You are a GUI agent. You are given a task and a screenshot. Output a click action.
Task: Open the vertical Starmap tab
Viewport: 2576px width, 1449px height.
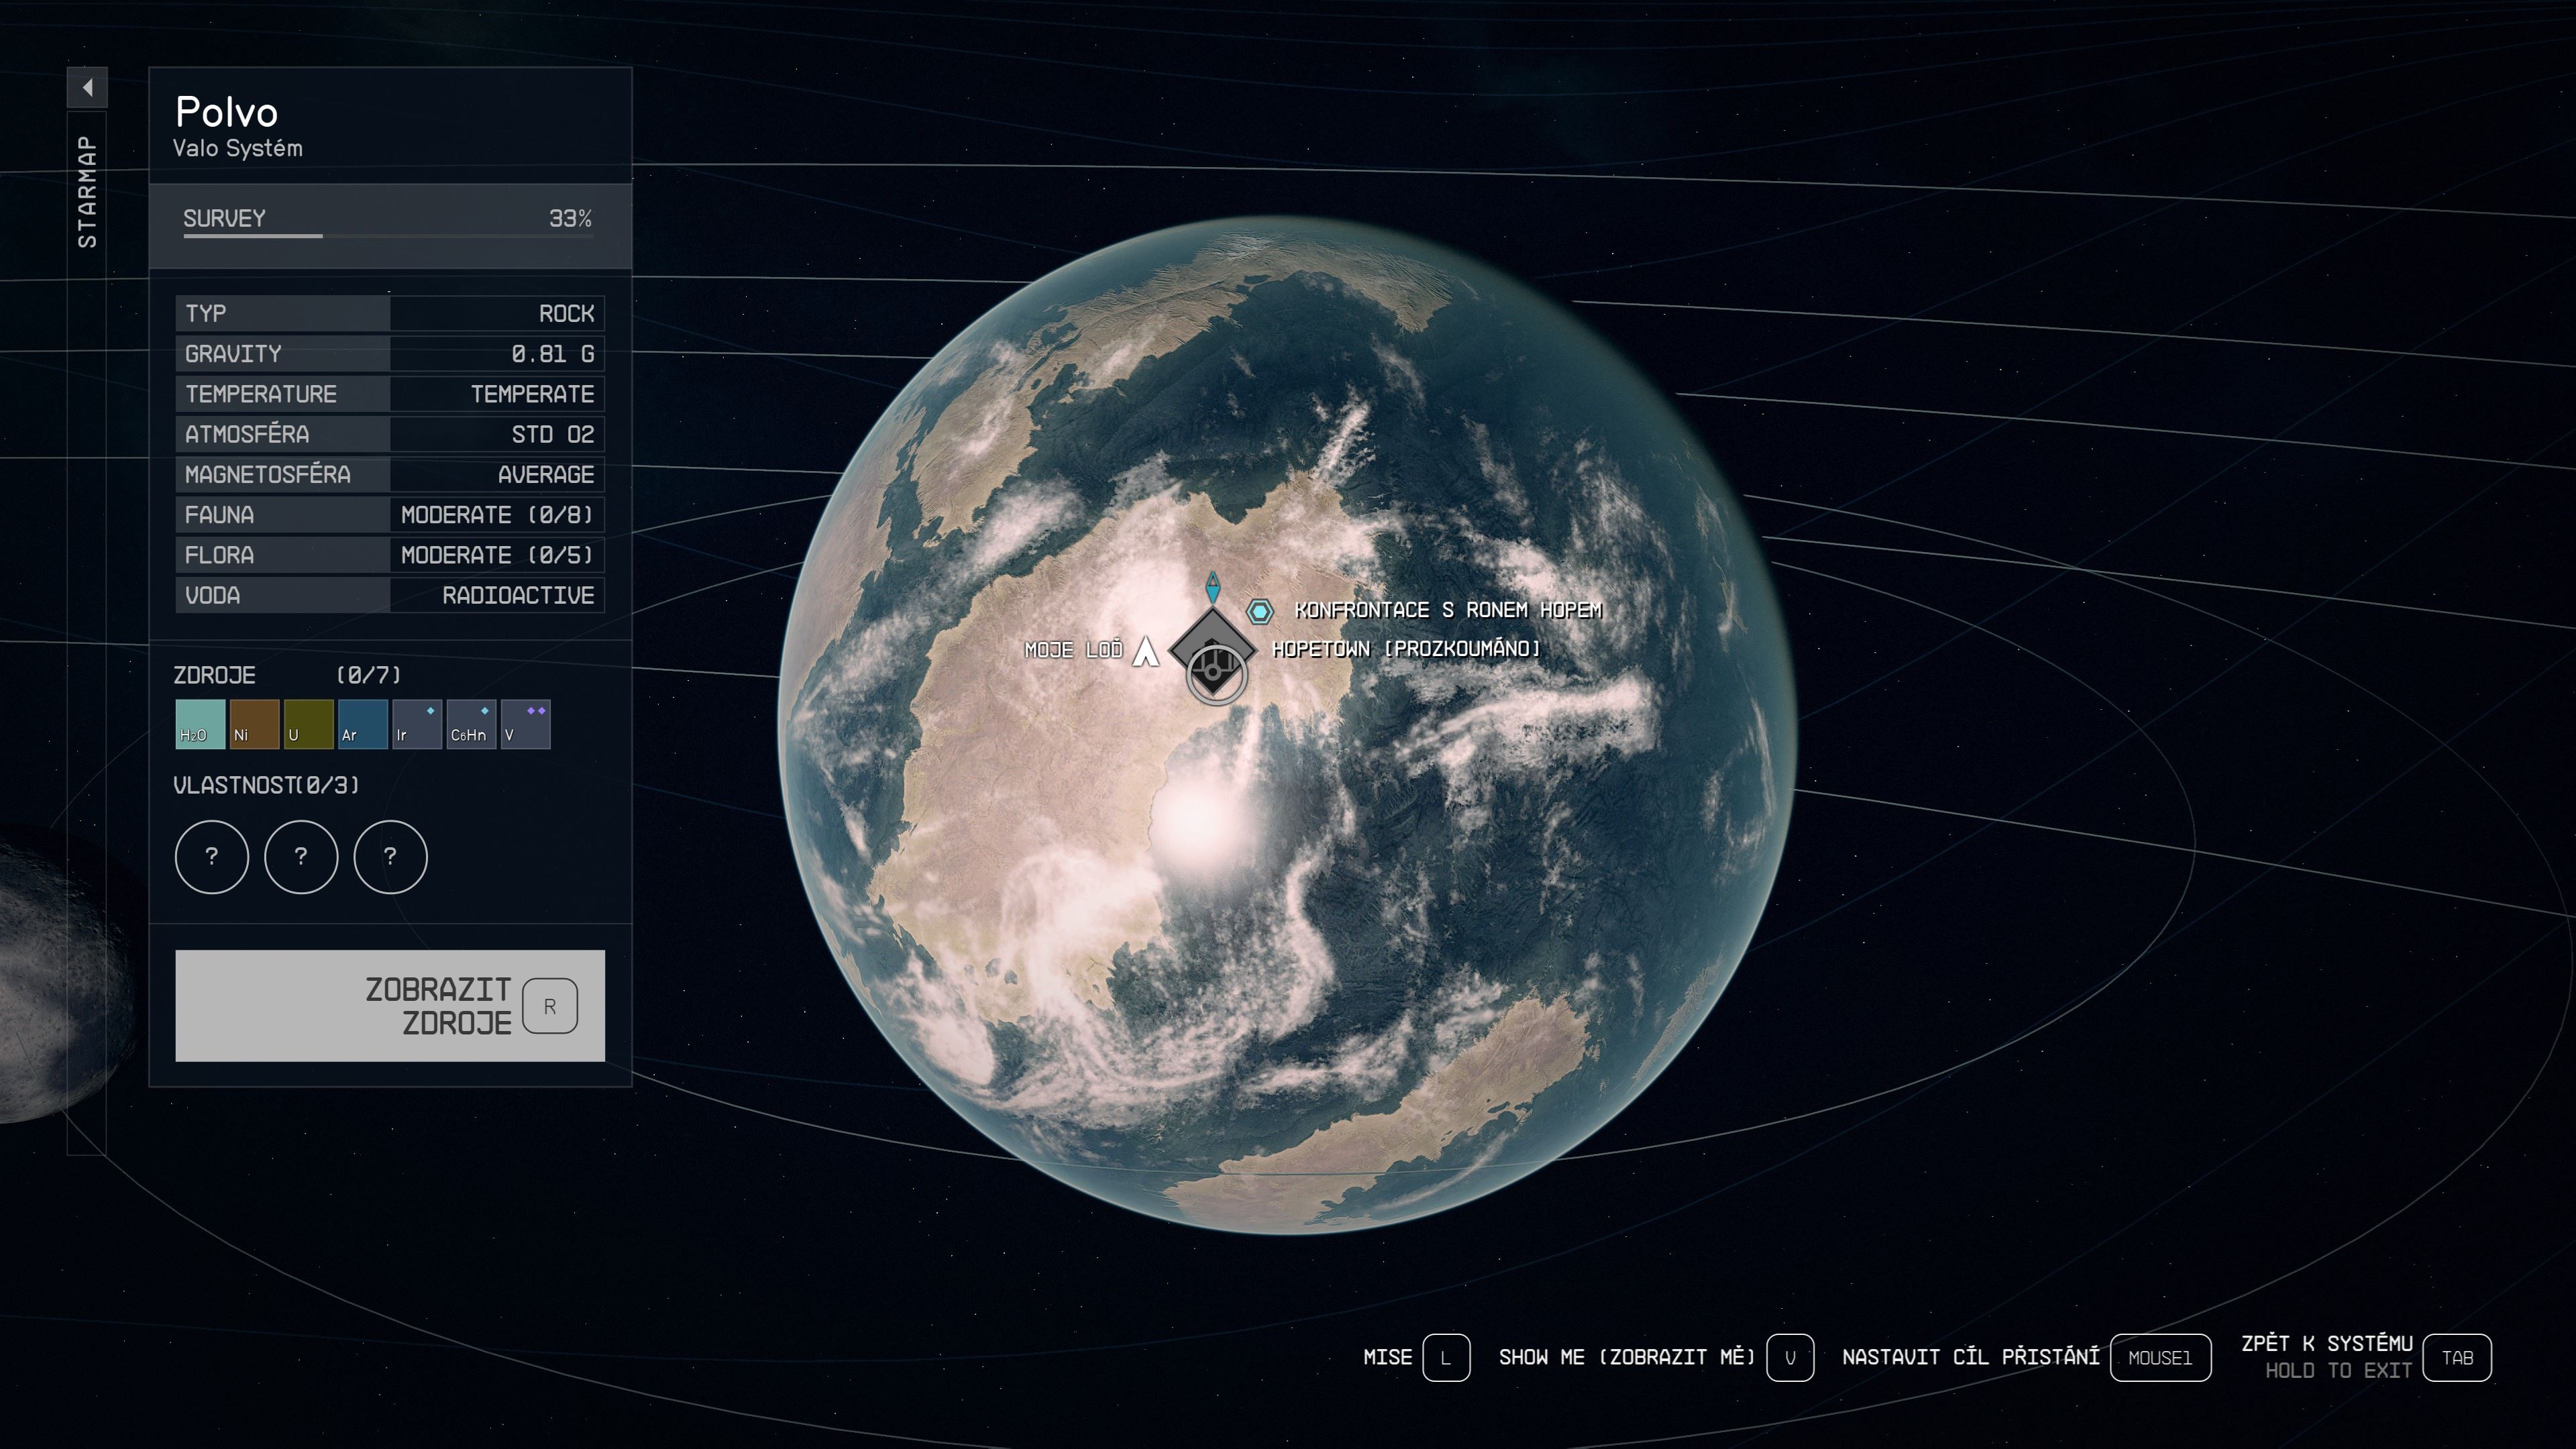87,192
